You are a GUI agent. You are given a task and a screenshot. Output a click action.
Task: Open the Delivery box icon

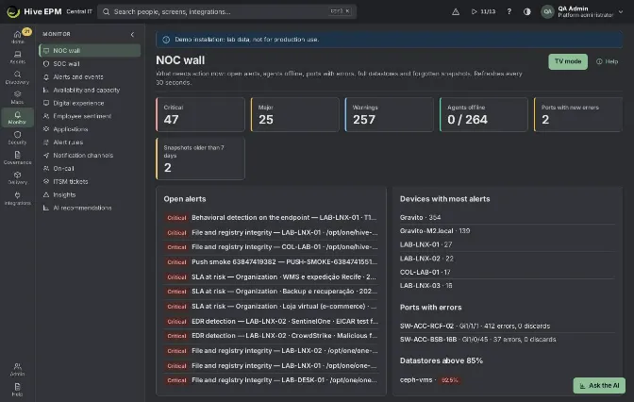point(17,177)
